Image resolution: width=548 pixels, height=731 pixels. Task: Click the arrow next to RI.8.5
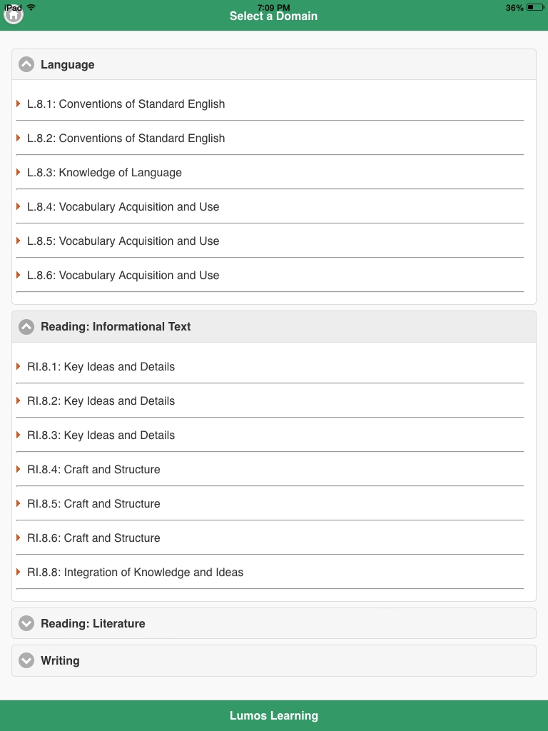(x=19, y=504)
